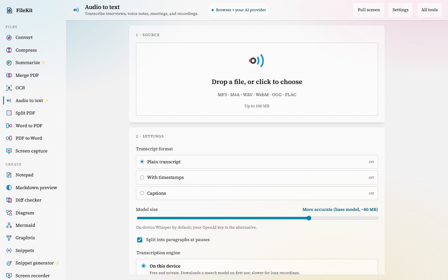
Task: Select the Summarize sidebar icon
Action: point(9,63)
